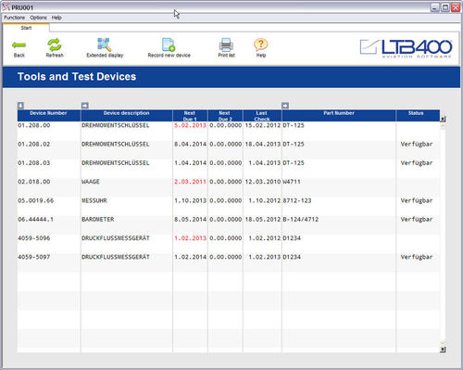Refresh the device list

(55, 48)
